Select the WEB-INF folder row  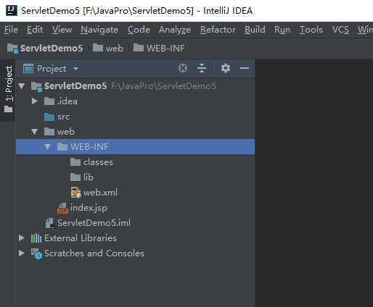point(135,146)
